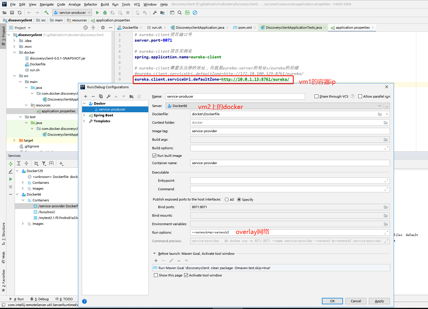This screenshot has width=428, height=309.
Task: Open Project panel gear options
Action: click(x=103, y=28)
